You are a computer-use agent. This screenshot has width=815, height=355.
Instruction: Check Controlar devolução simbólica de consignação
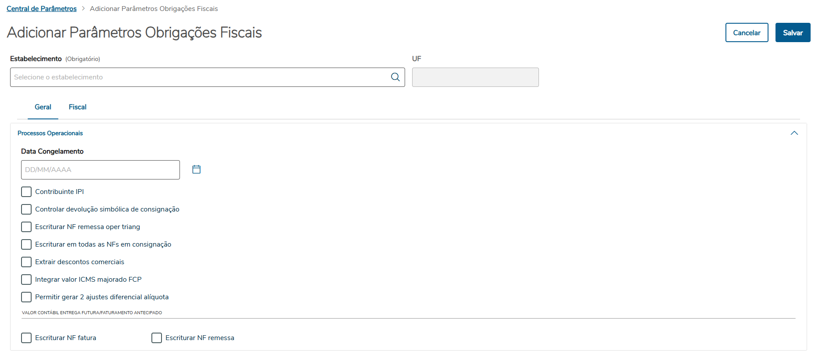26,209
